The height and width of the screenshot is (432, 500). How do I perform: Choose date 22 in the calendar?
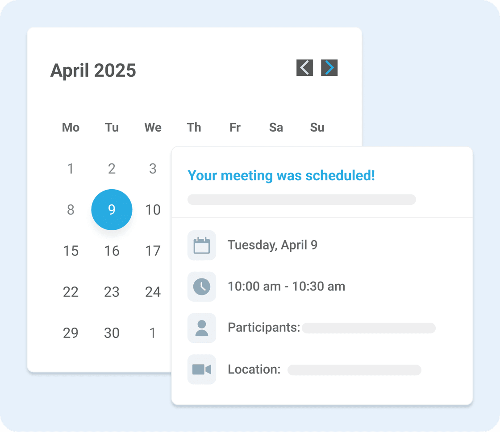click(x=71, y=292)
